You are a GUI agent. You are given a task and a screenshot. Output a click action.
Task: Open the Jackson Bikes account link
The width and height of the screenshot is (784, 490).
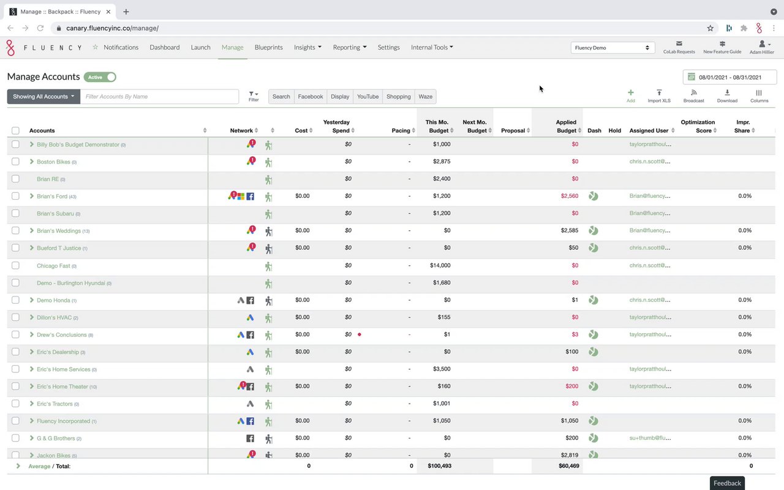pos(53,456)
